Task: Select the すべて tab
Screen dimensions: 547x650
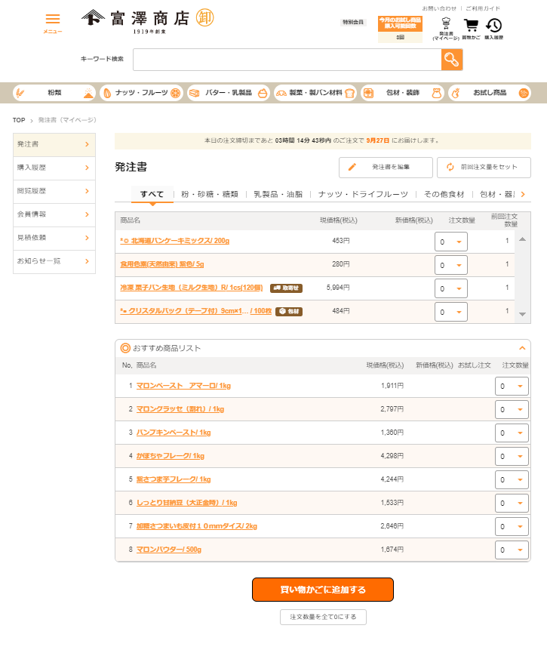Action: point(152,194)
